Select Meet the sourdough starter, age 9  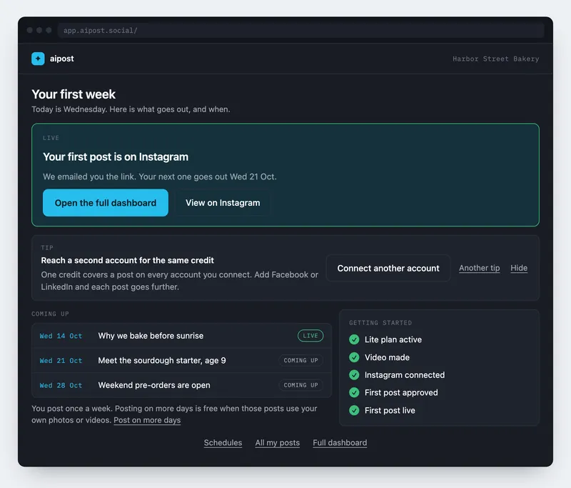click(x=181, y=360)
